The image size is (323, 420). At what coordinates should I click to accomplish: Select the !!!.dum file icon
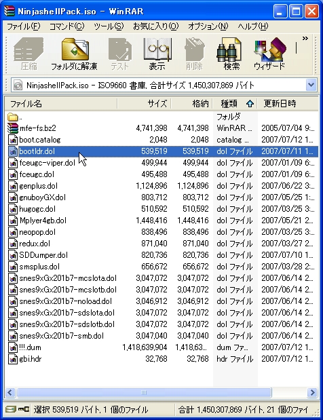[x=13, y=347]
